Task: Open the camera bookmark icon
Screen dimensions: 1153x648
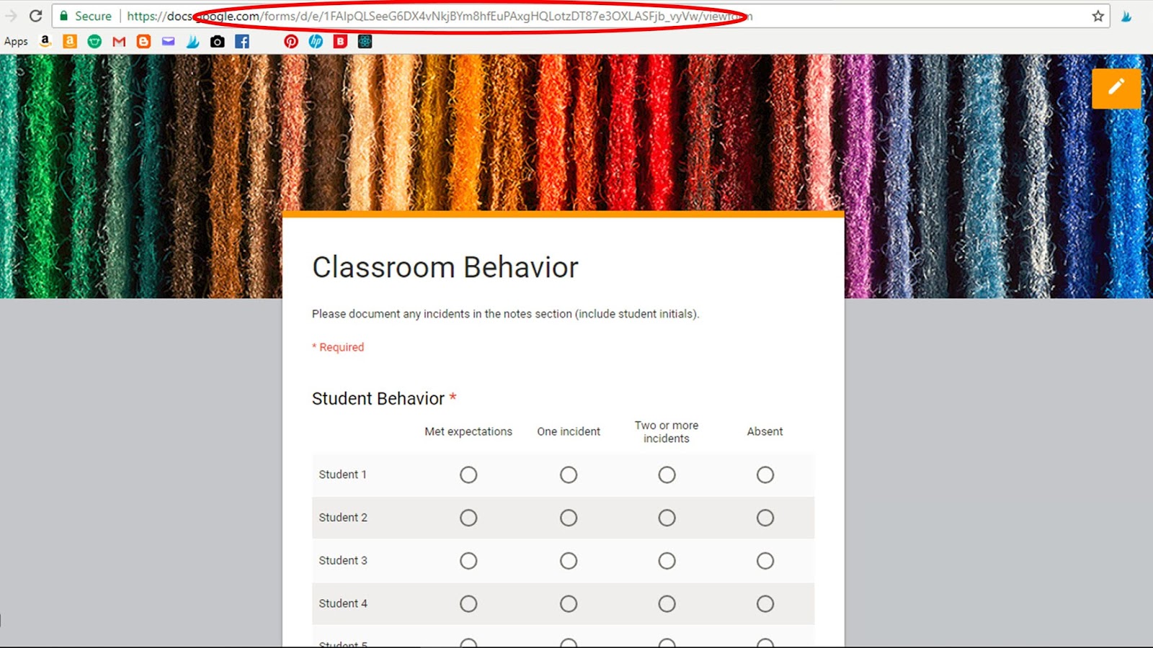Action: tap(217, 41)
